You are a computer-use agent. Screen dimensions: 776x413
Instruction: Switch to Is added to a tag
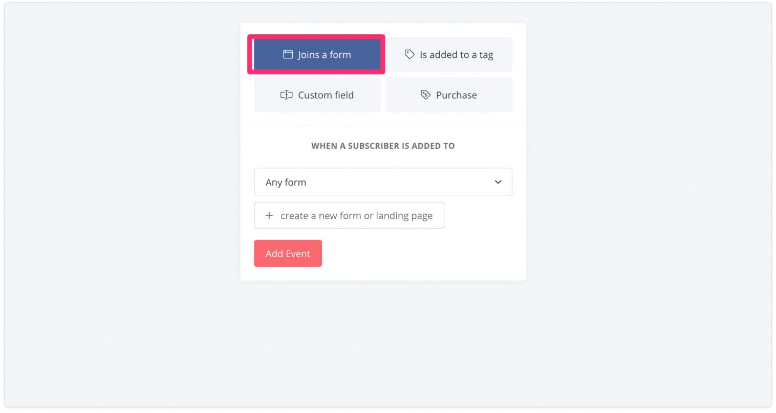coord(449,55)
